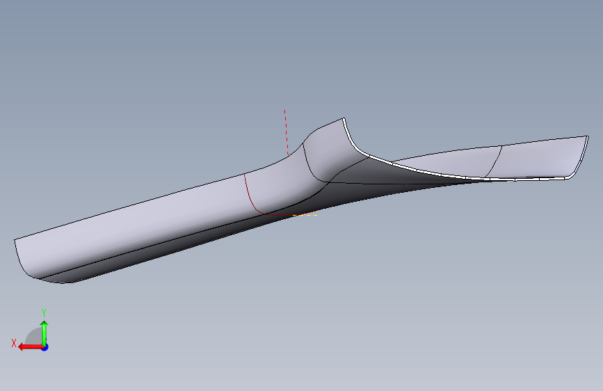Click the green Y axis arrow of triad
Image resolution: width=603 pixels, height=391 pixels.
(45, 333)
